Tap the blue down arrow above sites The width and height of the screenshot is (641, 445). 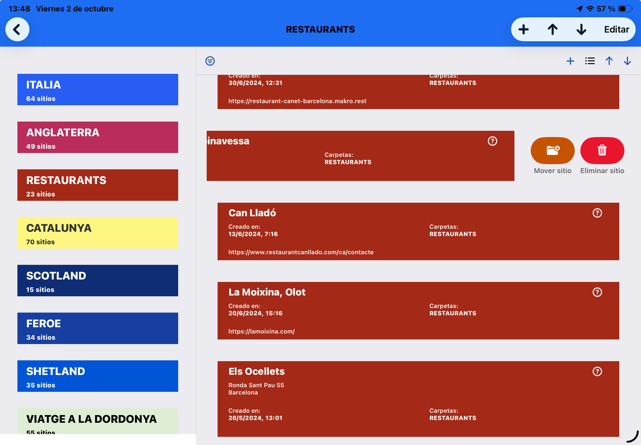[x=627, y=61]
